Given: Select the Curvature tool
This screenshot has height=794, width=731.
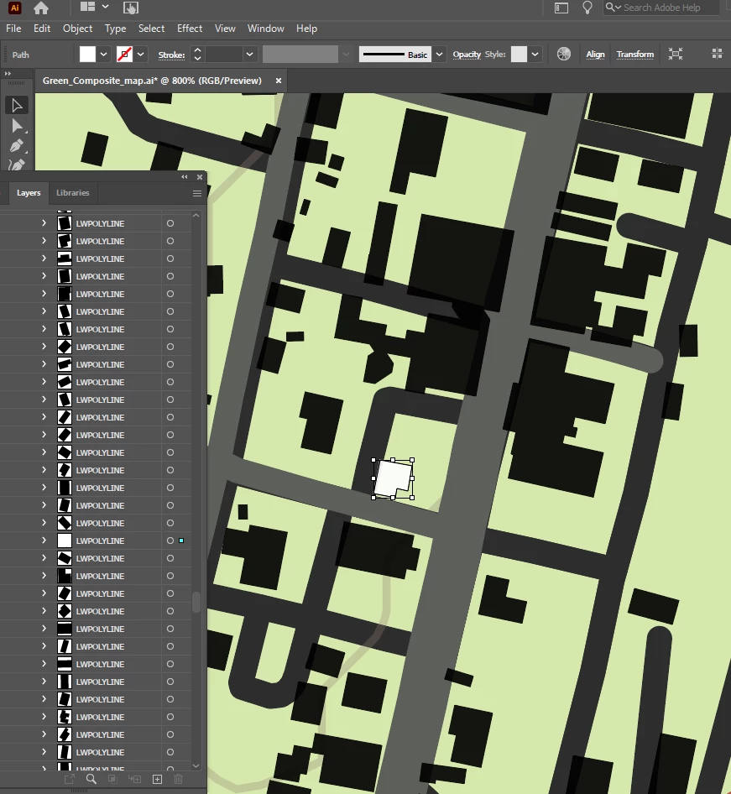Looking at the screenshot, I should 16,165.
